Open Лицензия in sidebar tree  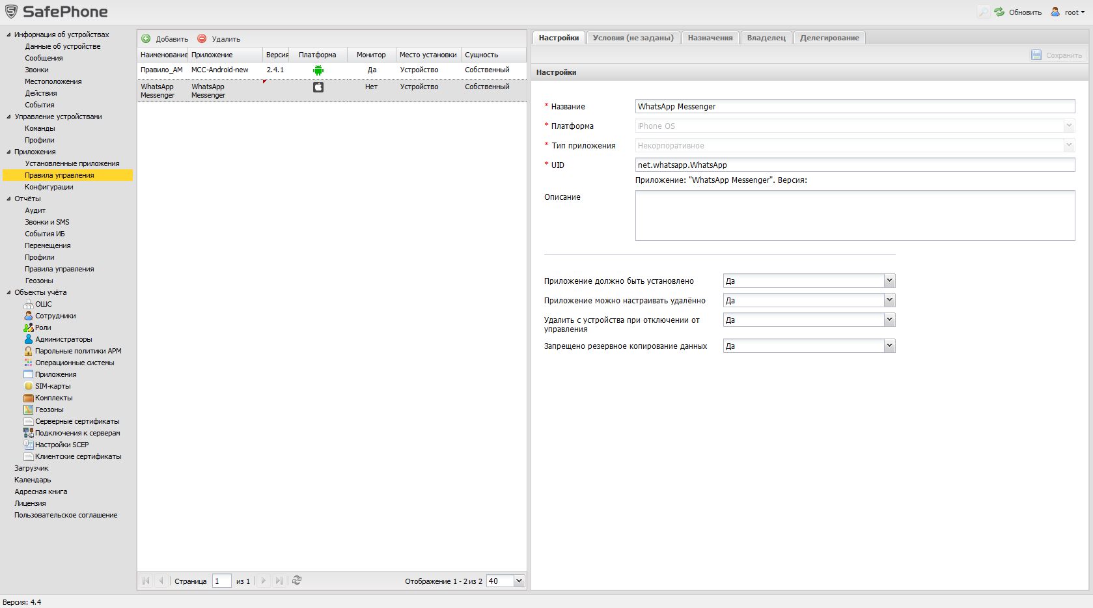pyautogui.click(x=30, y=503)
